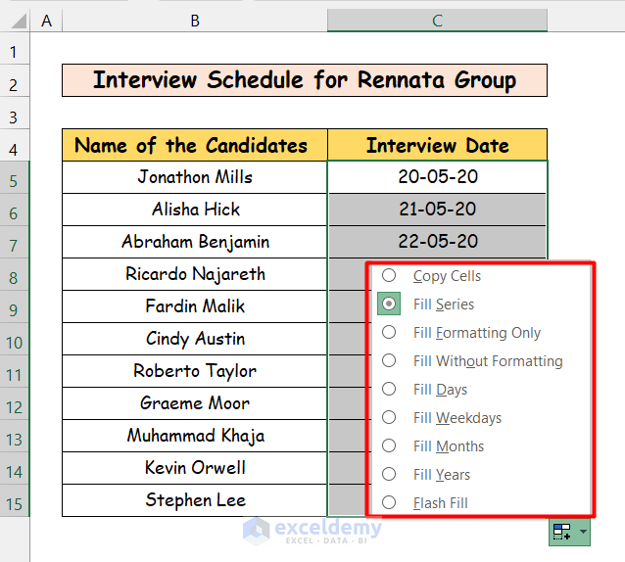The height and width of the screenshot is (562, 625).
Task: Choose Fill Without Formatting option
Action: [x=389, y=361]
